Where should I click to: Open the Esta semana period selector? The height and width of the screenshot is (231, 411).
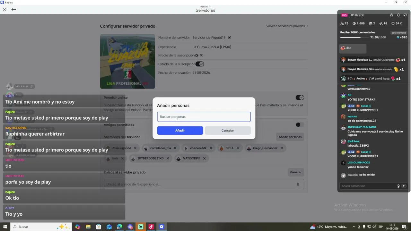coord(399,33)
